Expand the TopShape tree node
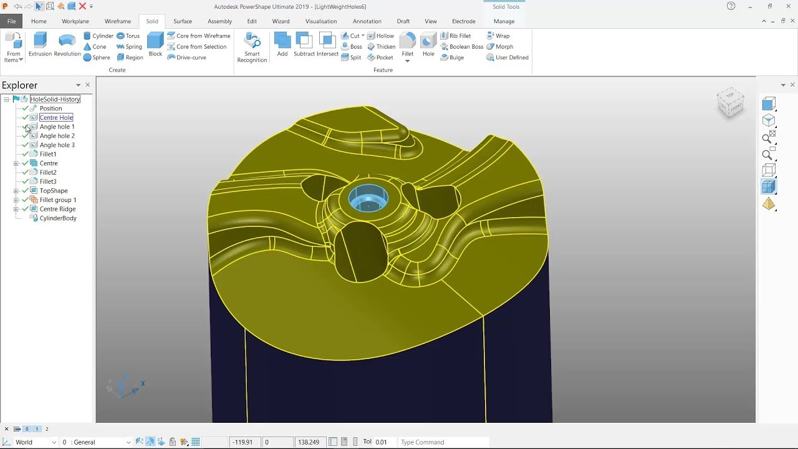 tap(16, 191)
